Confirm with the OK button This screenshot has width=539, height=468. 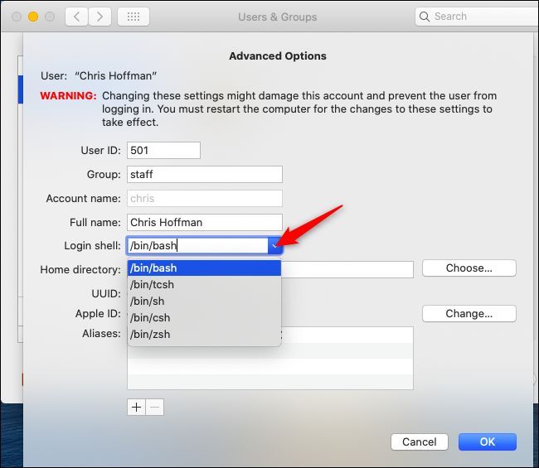[487, 441]
